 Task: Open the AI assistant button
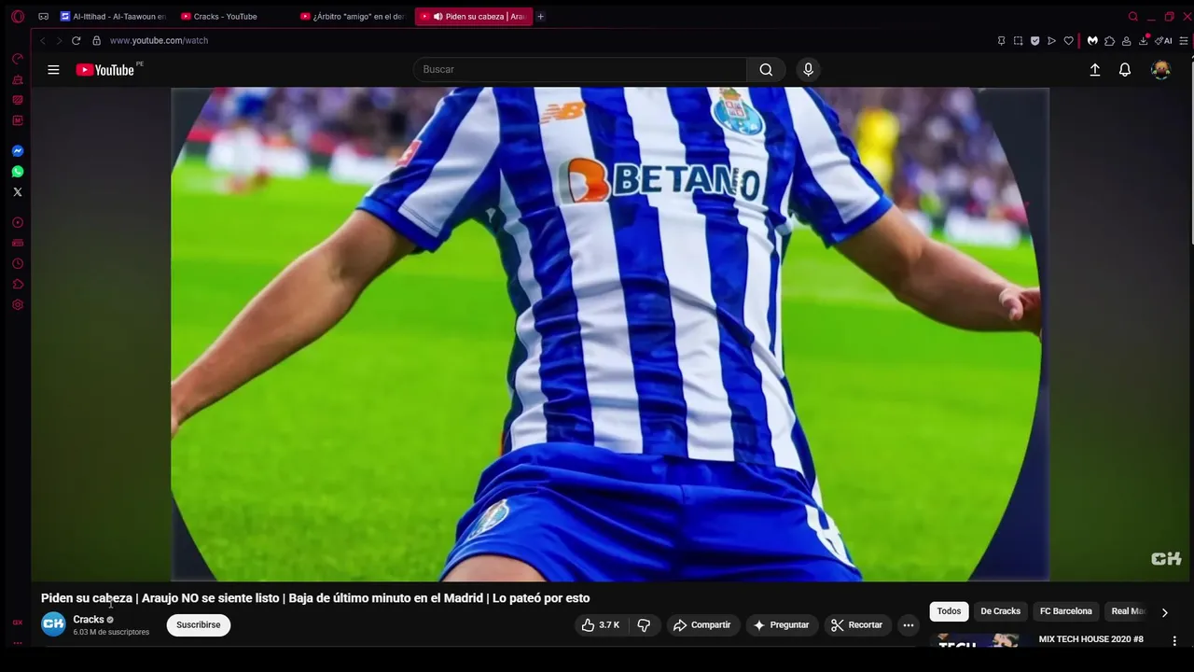pos(1163,41)
